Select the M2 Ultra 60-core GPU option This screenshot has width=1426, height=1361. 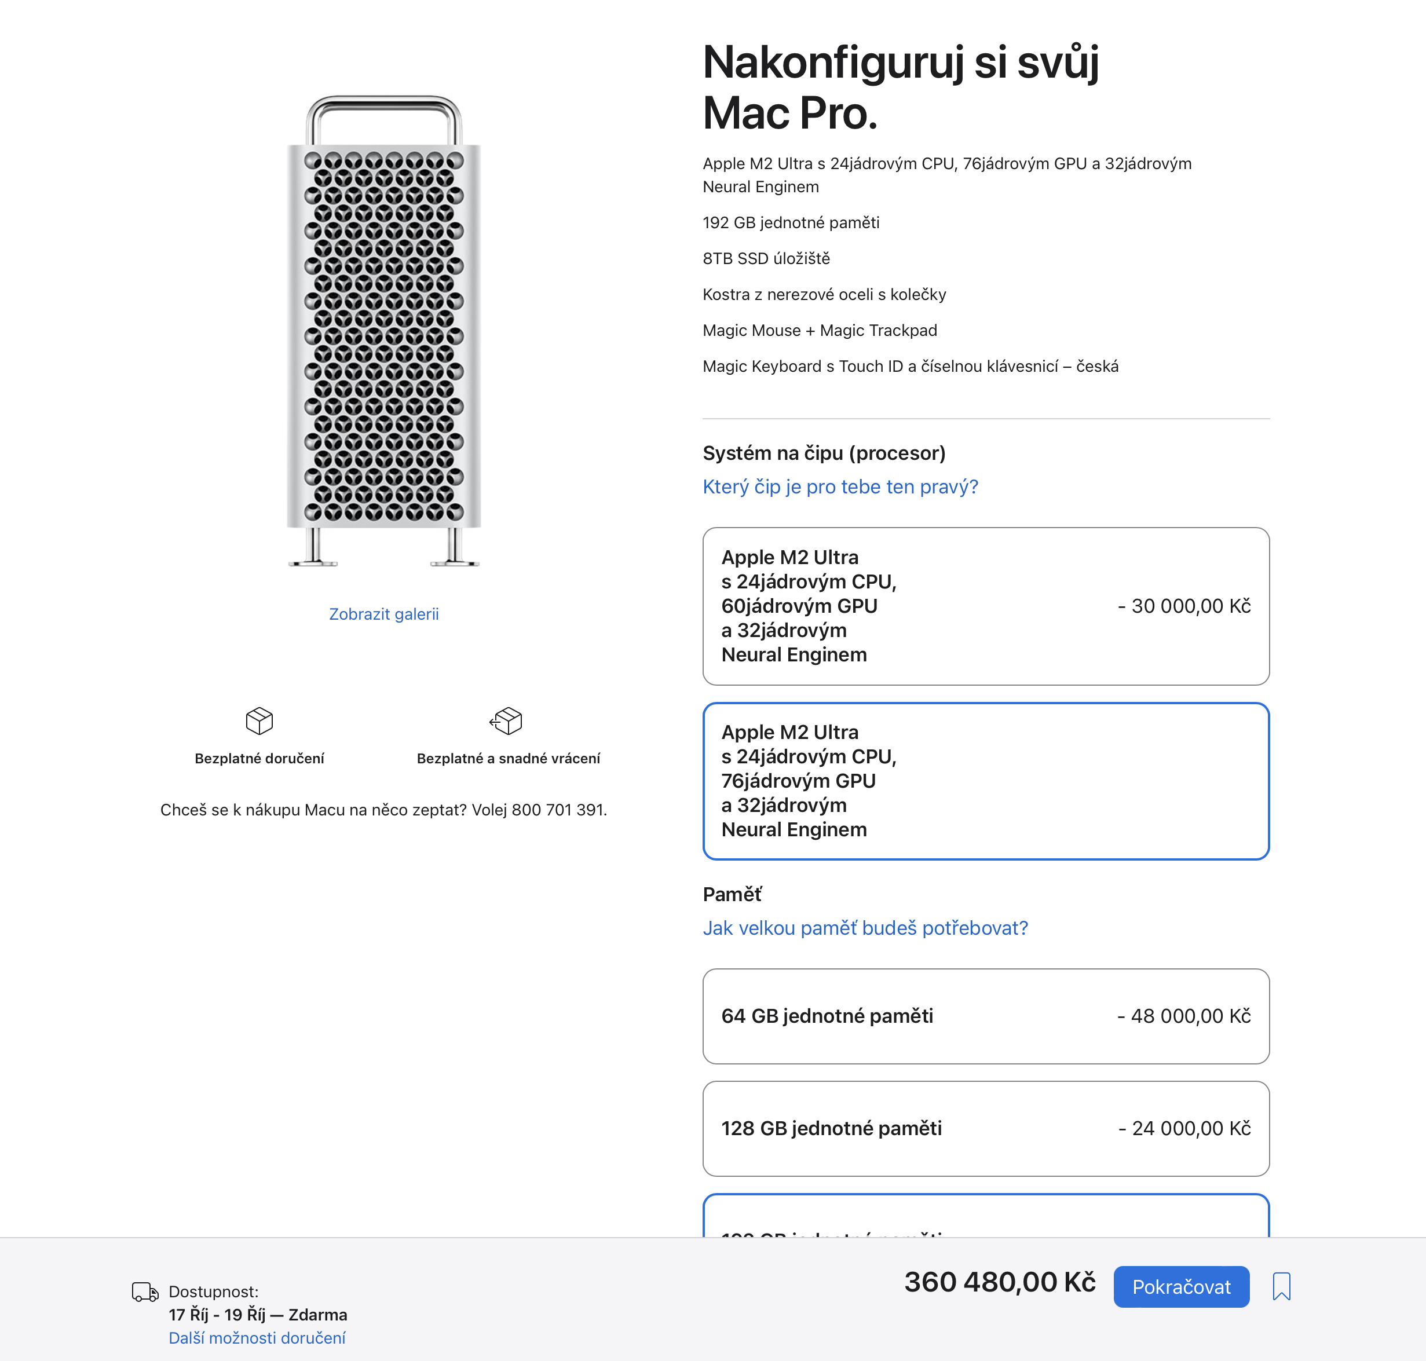tap(985, 606)
